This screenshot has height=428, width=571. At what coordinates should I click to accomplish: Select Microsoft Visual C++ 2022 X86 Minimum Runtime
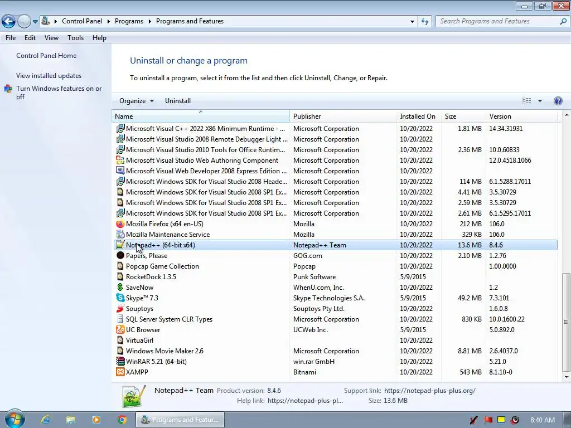336,129
